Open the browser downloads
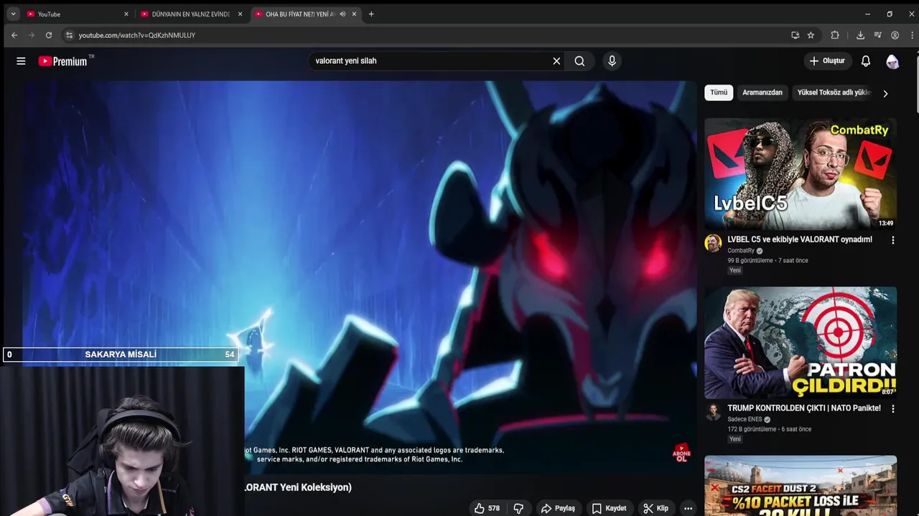Screen dimensions: 919x516 point(860,35)
